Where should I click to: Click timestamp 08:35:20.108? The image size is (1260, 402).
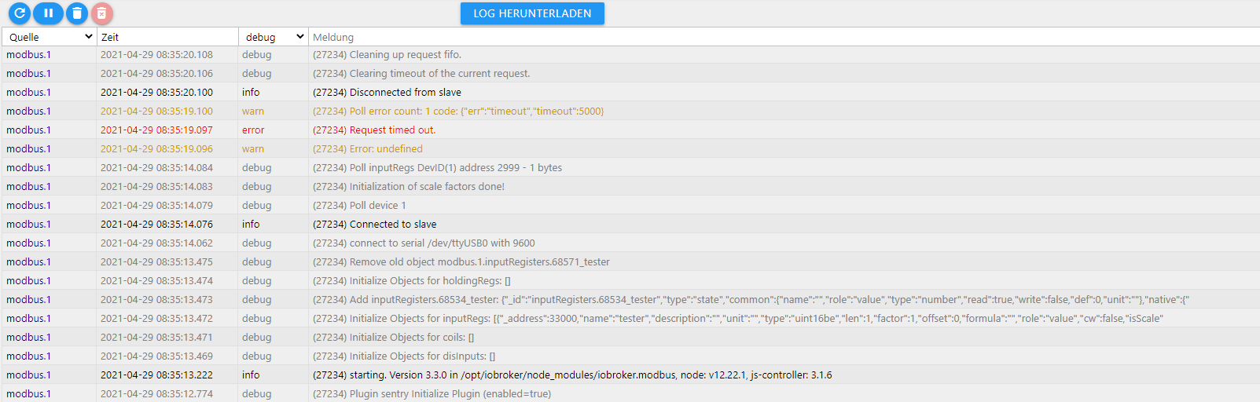156,54
